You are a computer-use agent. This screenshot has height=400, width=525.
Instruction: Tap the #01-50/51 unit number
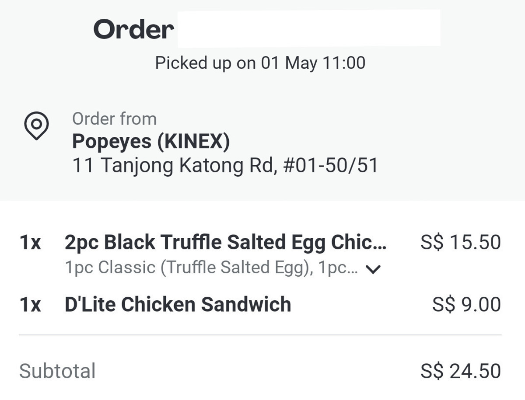pyautogui.click(x=331, y=166)
